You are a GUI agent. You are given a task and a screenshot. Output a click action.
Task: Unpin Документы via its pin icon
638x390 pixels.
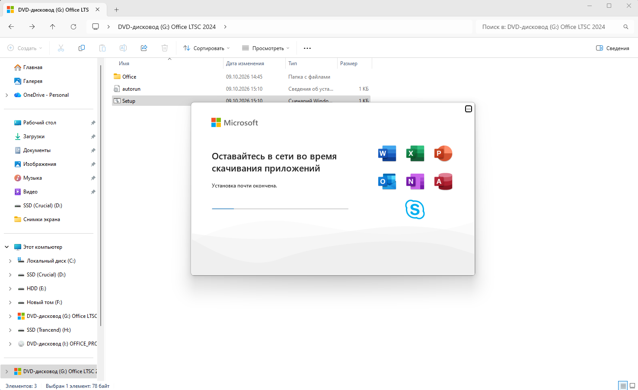93,150
